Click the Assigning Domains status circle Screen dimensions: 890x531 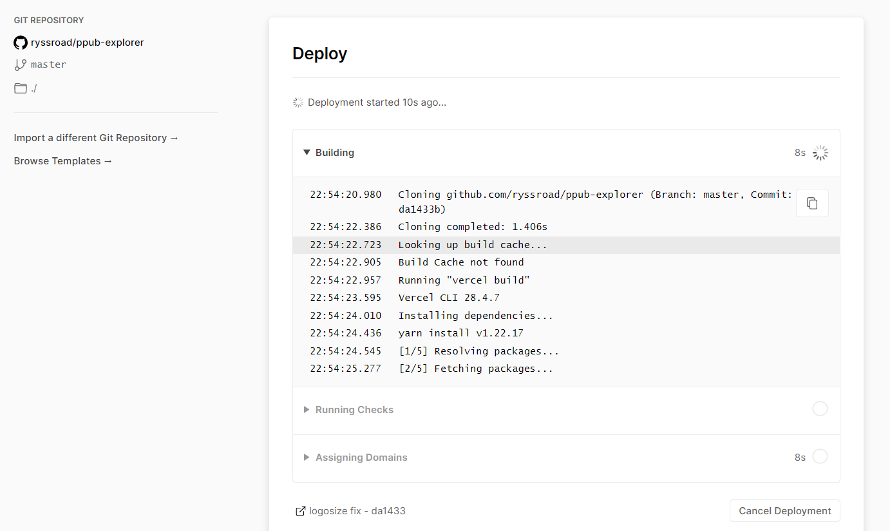click(820, 456)
